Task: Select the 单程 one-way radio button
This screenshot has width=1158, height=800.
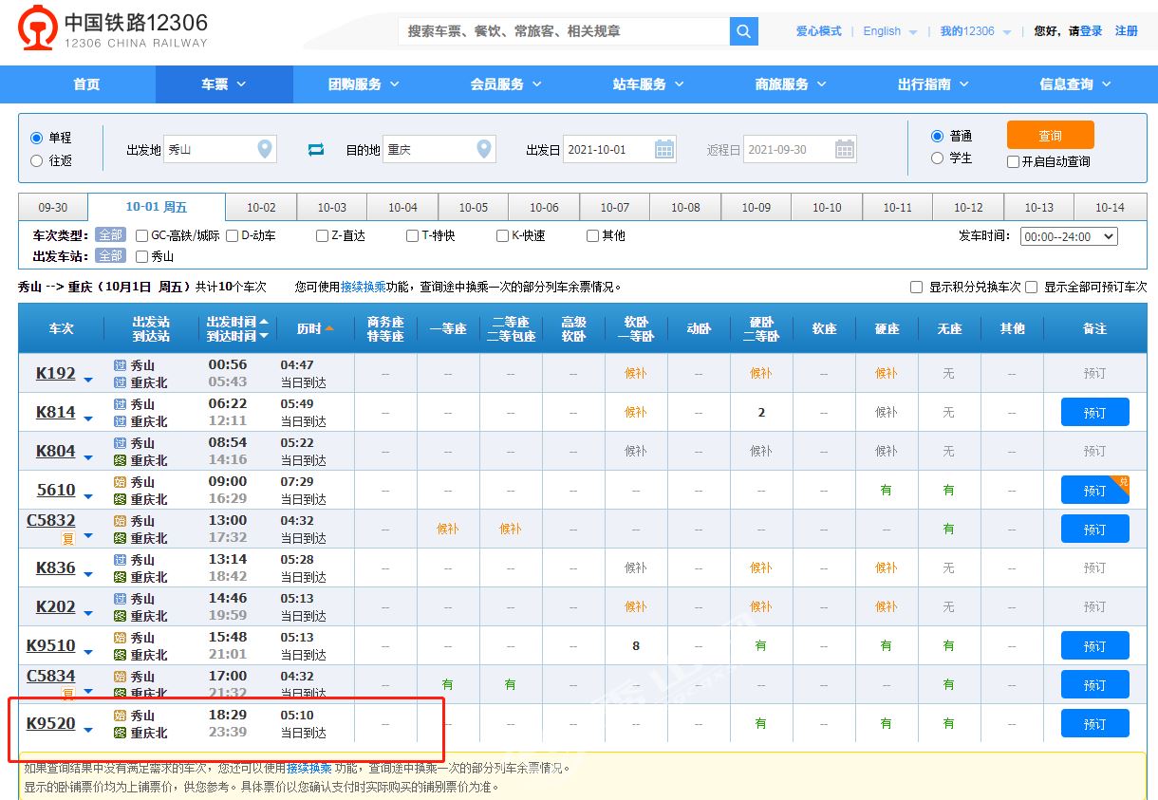Action: click(37, 138)
